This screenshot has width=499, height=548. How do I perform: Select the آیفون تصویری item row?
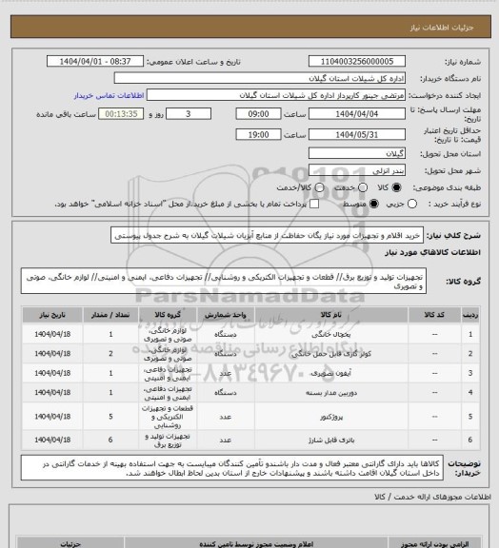[250, 373]
